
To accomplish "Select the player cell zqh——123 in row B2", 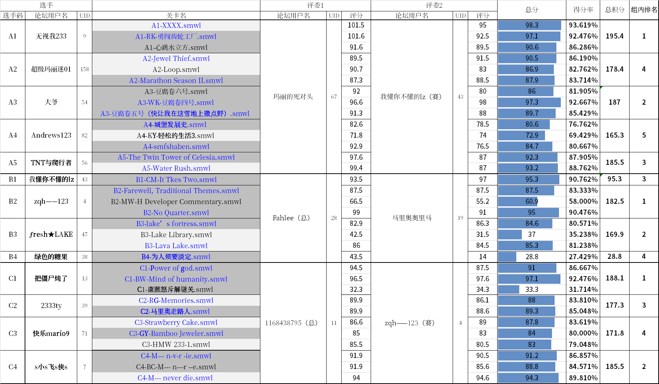I will coord(51,202).
